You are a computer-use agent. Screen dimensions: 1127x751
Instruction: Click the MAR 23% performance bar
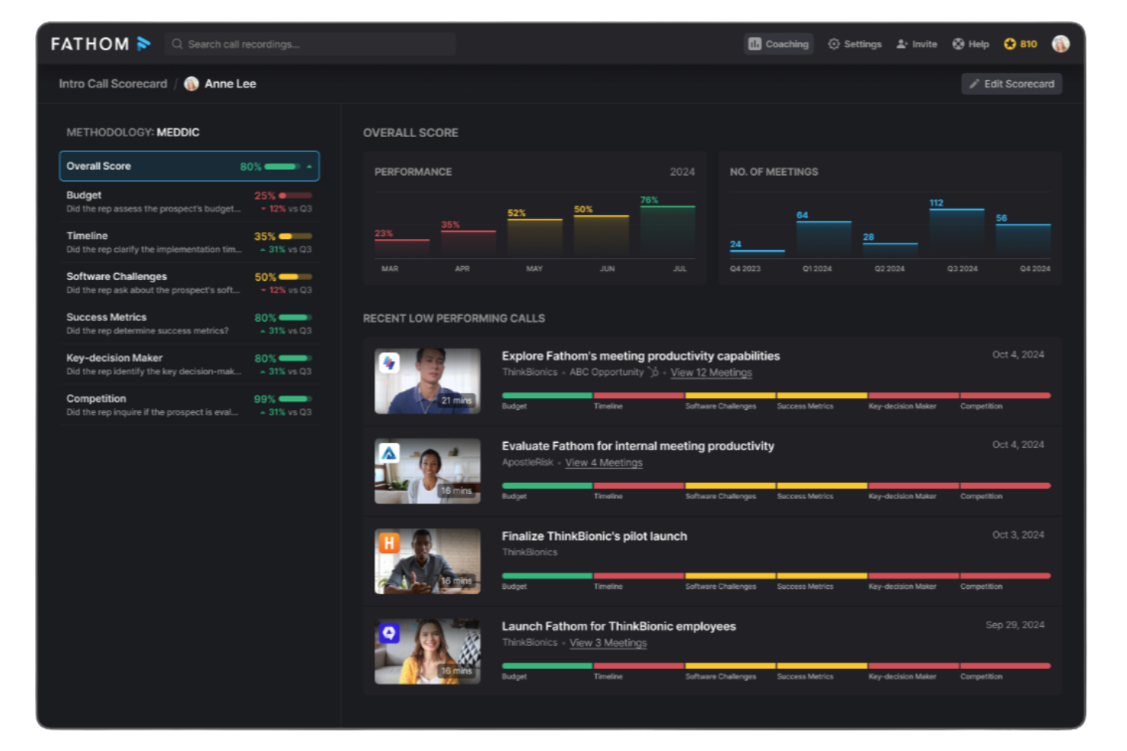402,248
